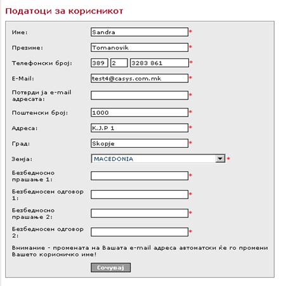Click the Безбедносен одговор 2 field
This screenshot has height=286, width=284.
click(139, 232)
